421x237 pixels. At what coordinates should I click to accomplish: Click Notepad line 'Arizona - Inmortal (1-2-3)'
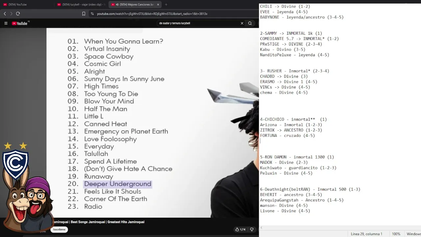(x=291, y=125)
